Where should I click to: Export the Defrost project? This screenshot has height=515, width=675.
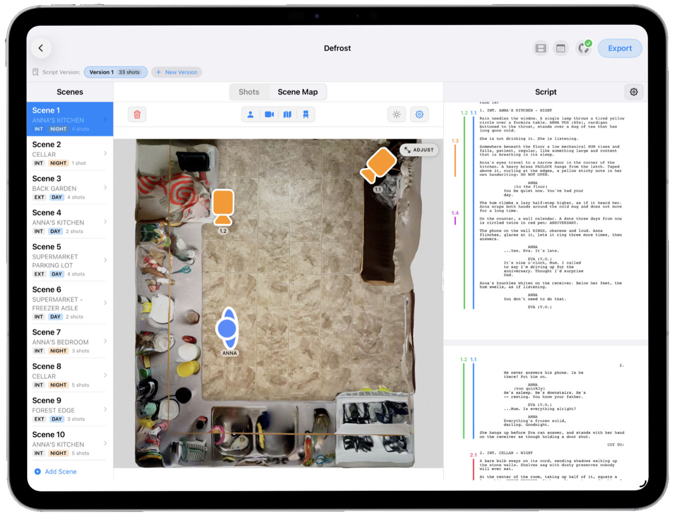coord(620,48)
